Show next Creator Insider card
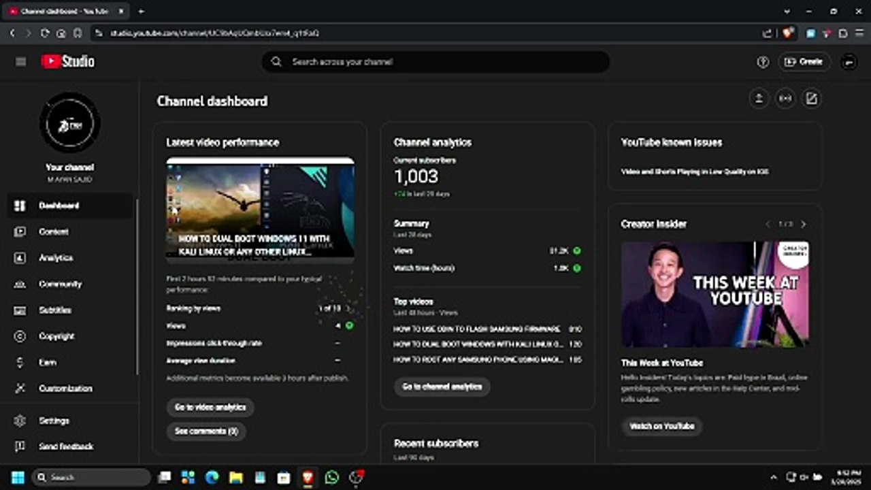 point(804,224)
